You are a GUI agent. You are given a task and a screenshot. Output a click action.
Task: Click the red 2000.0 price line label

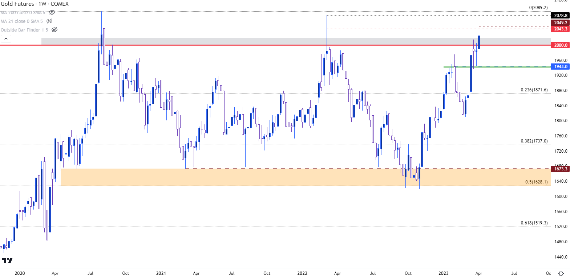(x=561, y=45)
